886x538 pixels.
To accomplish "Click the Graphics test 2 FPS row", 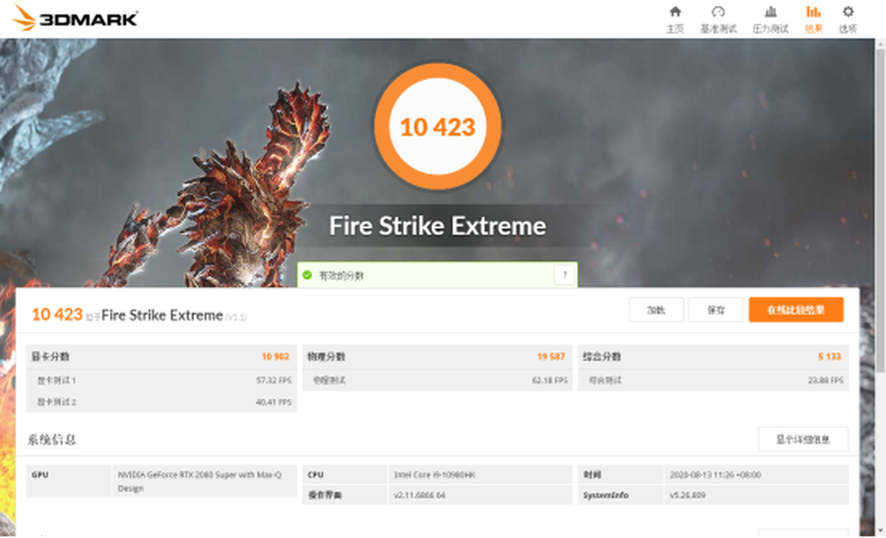I will 161,401.
